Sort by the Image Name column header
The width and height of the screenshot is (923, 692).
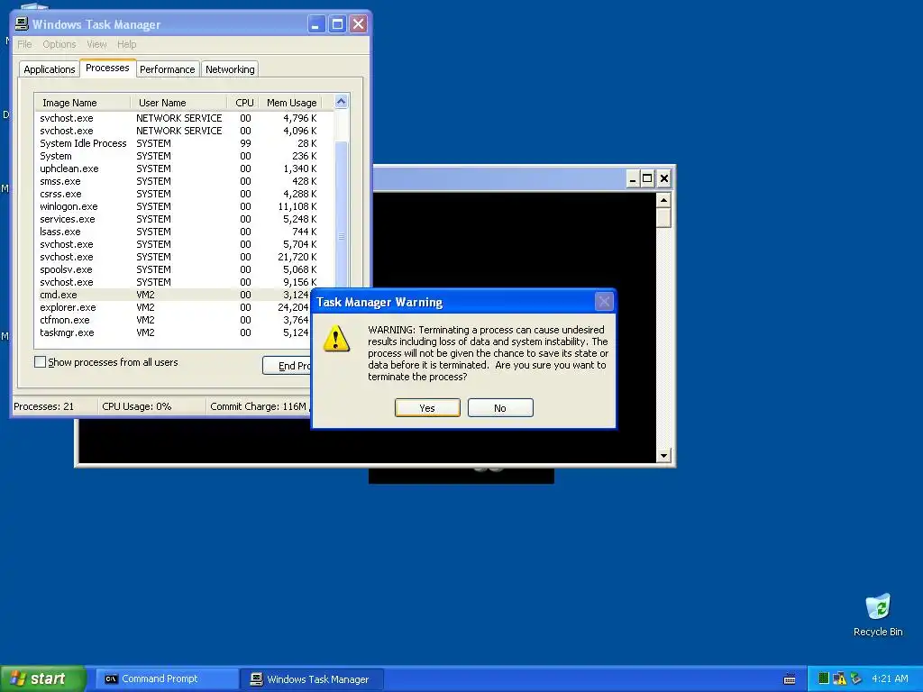click(82, 103)
